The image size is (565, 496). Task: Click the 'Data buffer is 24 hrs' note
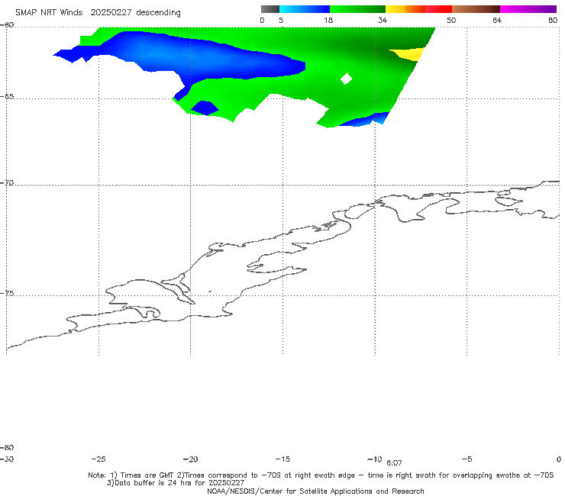[176, 483]
